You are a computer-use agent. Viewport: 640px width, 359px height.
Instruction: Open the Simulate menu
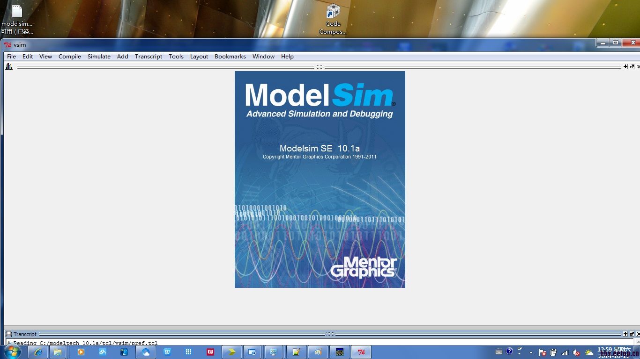[x=99, y=57]
